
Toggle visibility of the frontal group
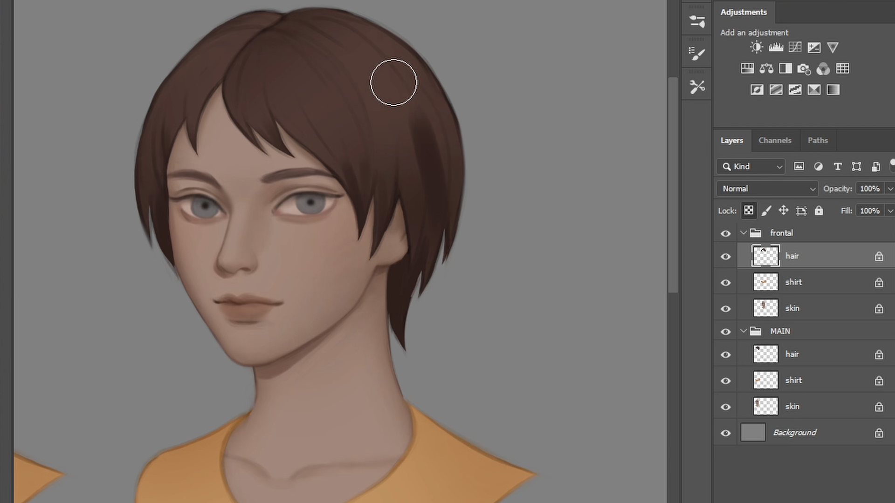coord(726,233)
